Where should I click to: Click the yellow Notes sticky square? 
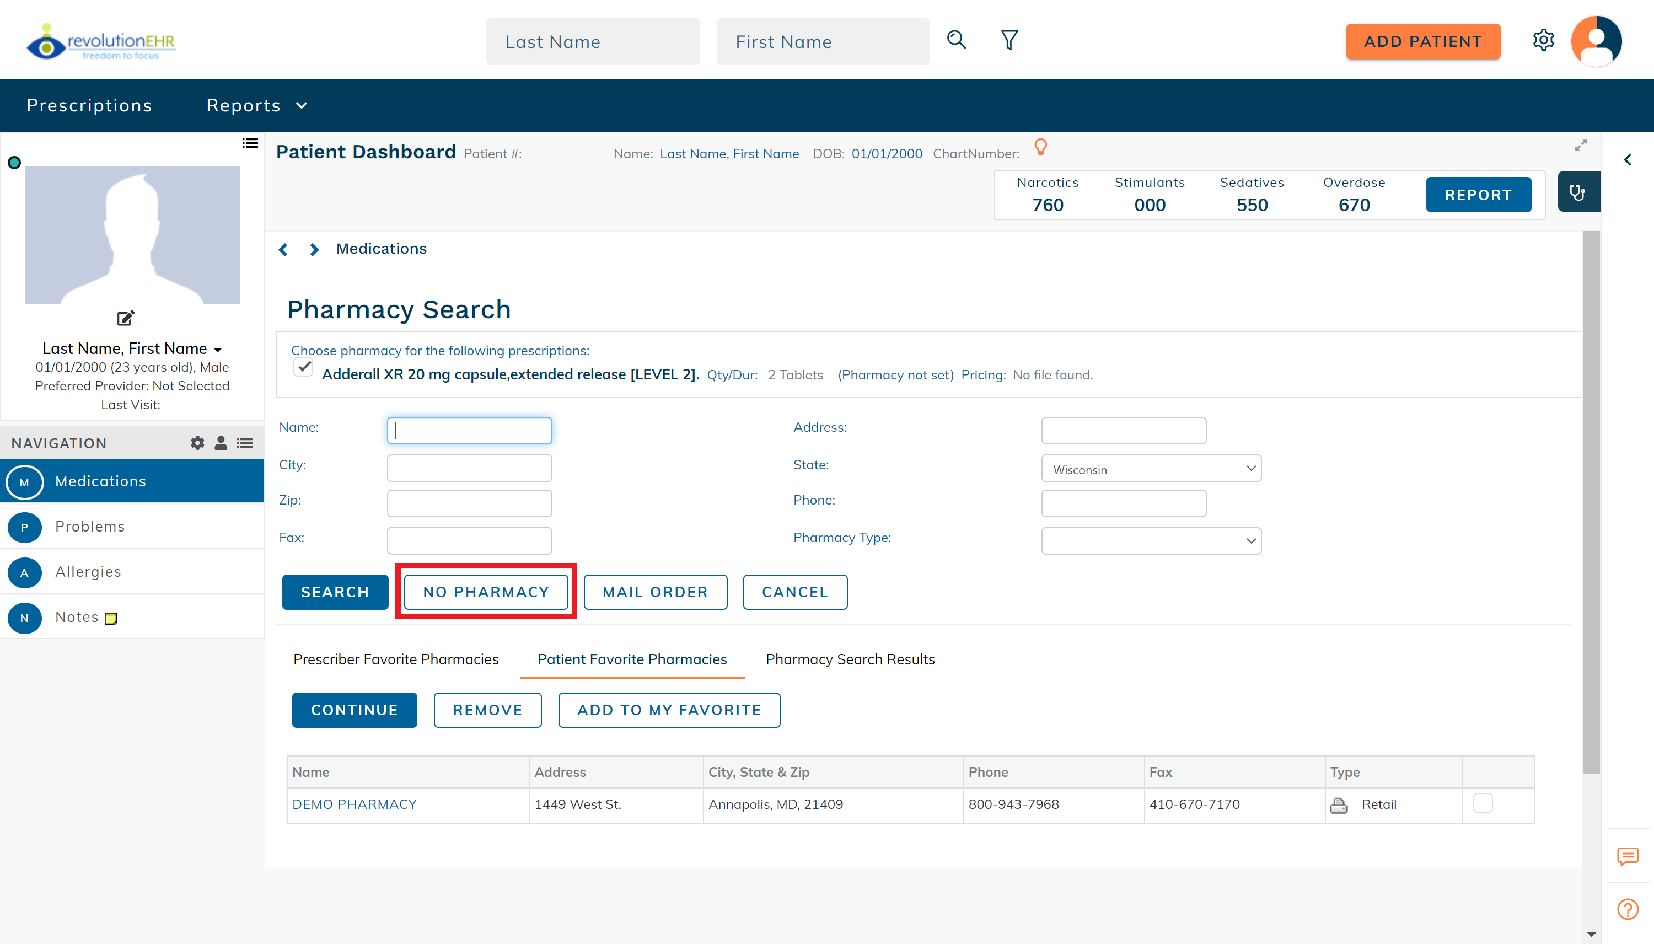point(111,619)
